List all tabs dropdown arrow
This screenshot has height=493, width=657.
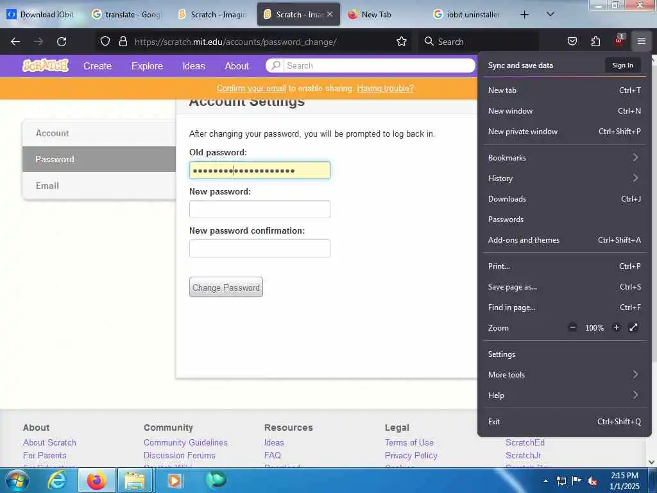(550, 14)
